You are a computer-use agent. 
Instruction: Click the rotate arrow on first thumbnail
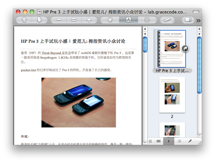tap(185, 48)
